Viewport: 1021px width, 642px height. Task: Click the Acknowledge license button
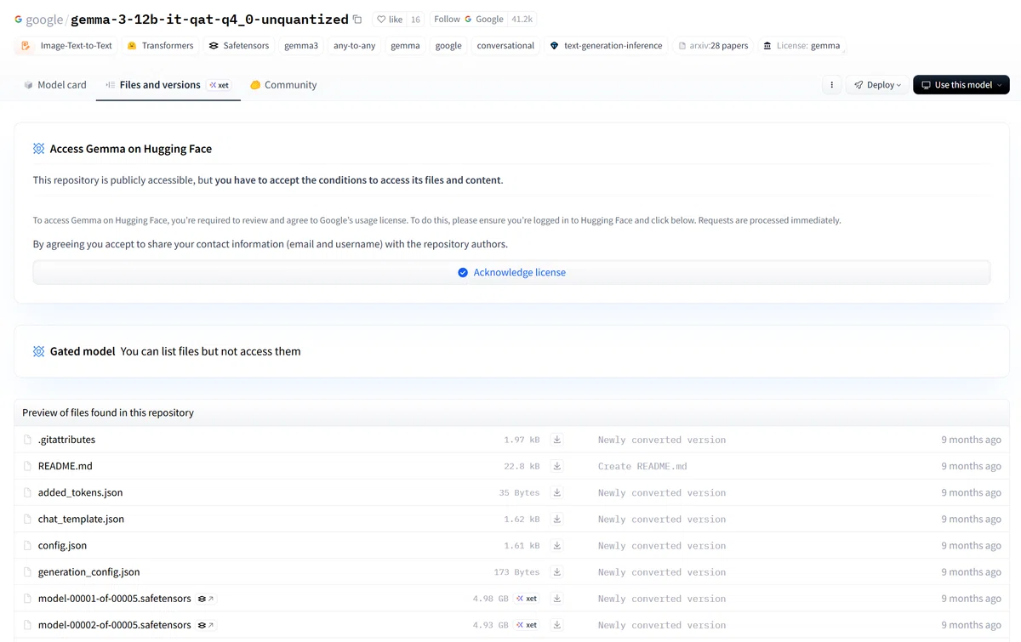coord(511,272)
